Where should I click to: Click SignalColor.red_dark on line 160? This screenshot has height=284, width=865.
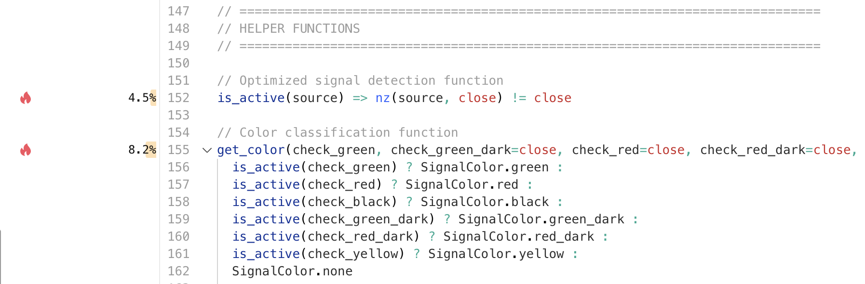click(518, 237)
